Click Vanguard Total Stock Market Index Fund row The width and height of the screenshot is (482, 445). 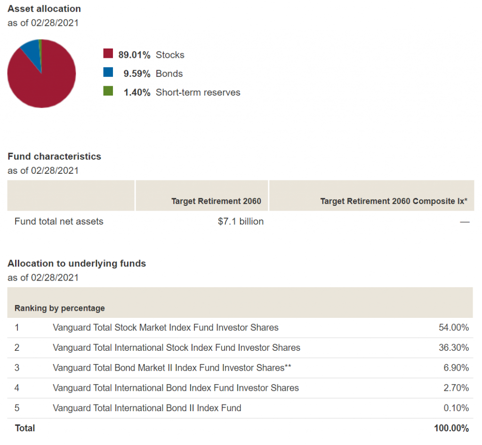tap(240, 328)
